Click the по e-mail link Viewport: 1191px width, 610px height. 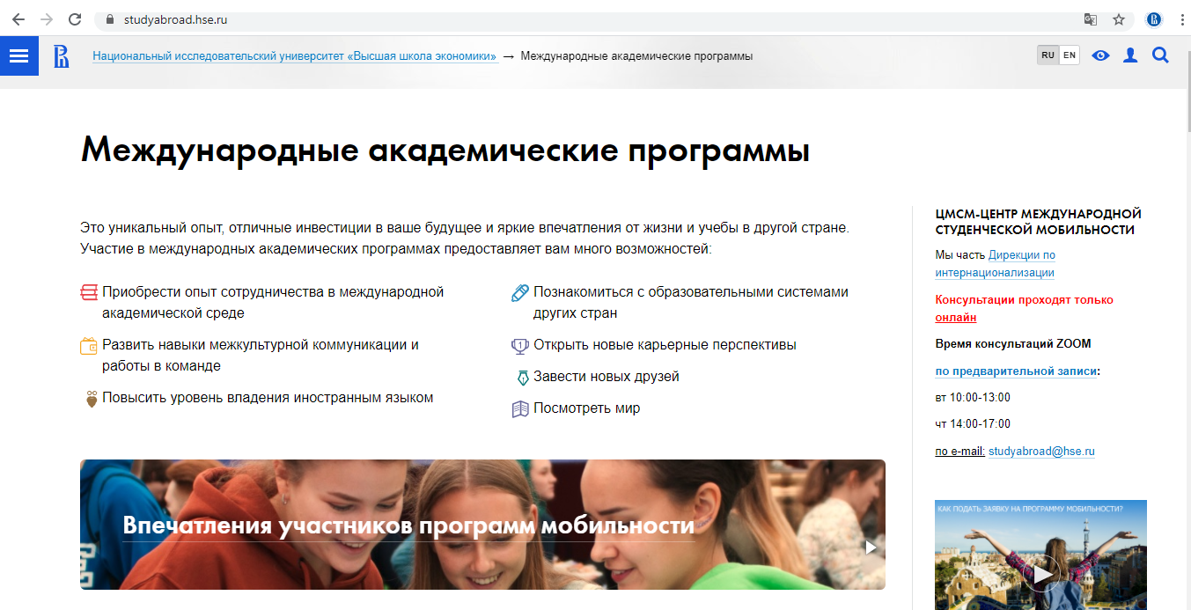(x=959, y=452)
